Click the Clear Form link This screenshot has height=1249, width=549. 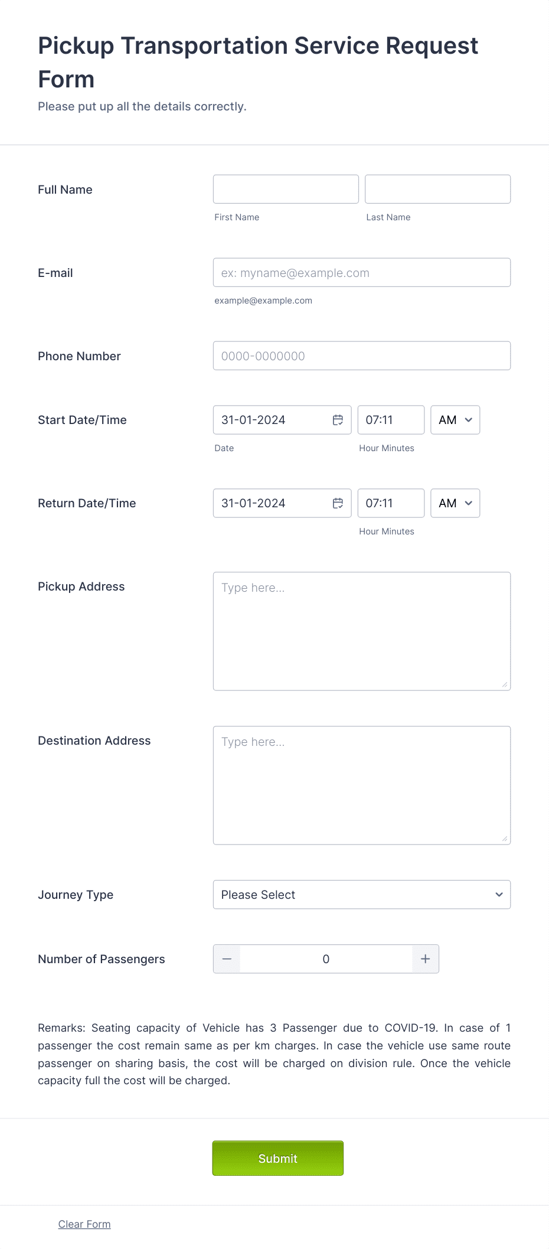point(84,1224)
